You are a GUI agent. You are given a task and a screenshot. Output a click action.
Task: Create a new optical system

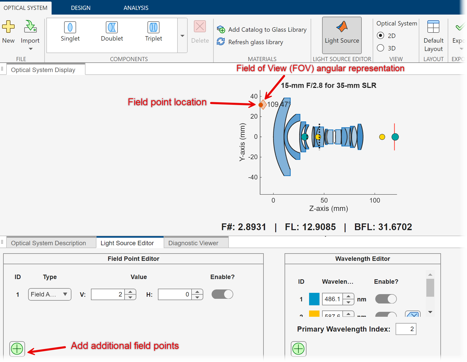(9, 31)
